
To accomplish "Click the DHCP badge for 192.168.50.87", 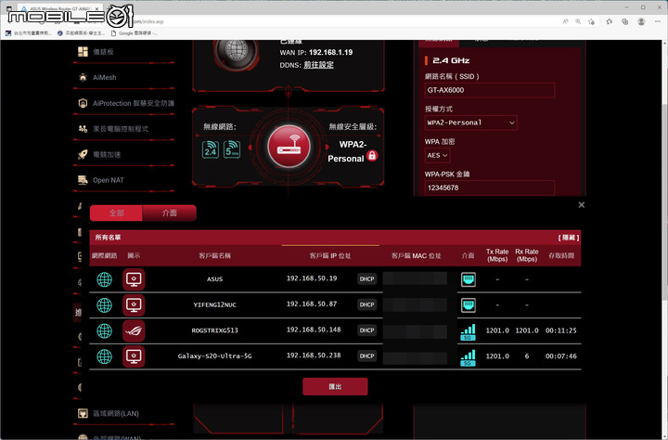I will (366, 304).
